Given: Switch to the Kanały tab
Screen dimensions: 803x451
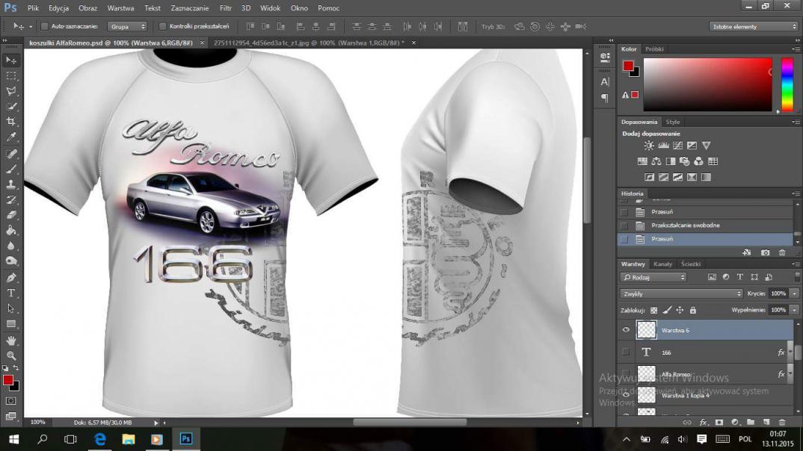Looking at the screenshot, I should click(662, 264).
